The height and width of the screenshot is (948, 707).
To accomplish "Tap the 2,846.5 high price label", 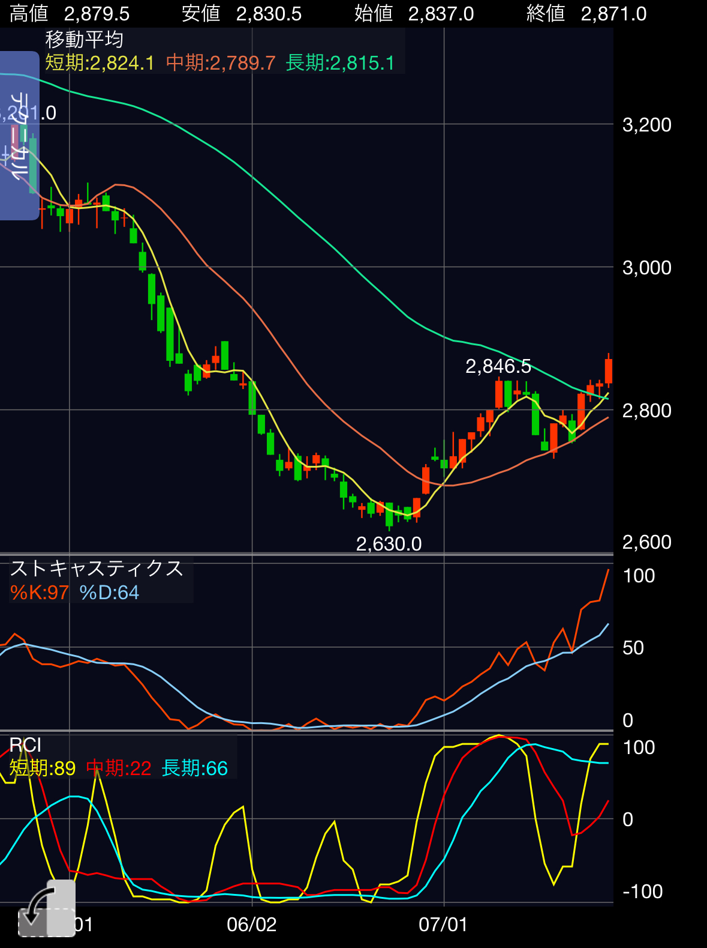I will [x=498, y=366].
